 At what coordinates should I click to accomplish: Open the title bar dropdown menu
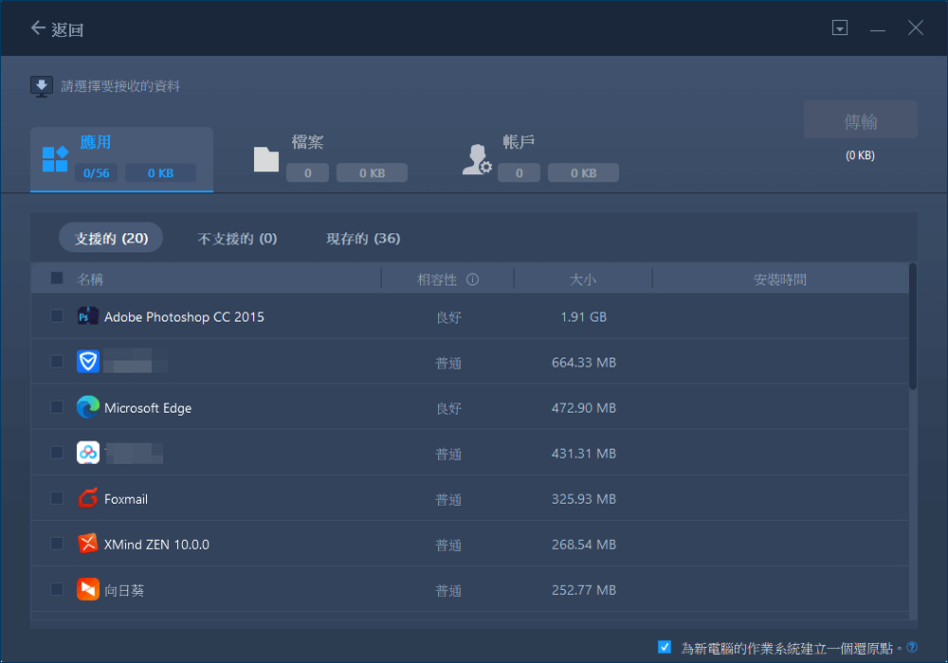(839, 28)
